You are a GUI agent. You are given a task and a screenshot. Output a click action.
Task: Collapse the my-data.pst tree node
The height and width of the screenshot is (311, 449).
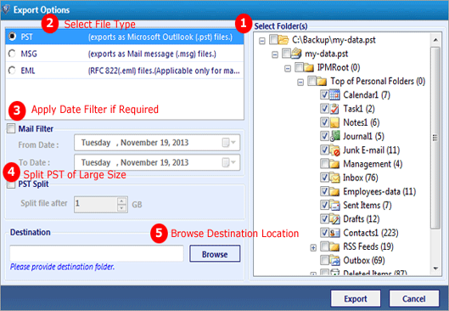[x=275, y=54]
